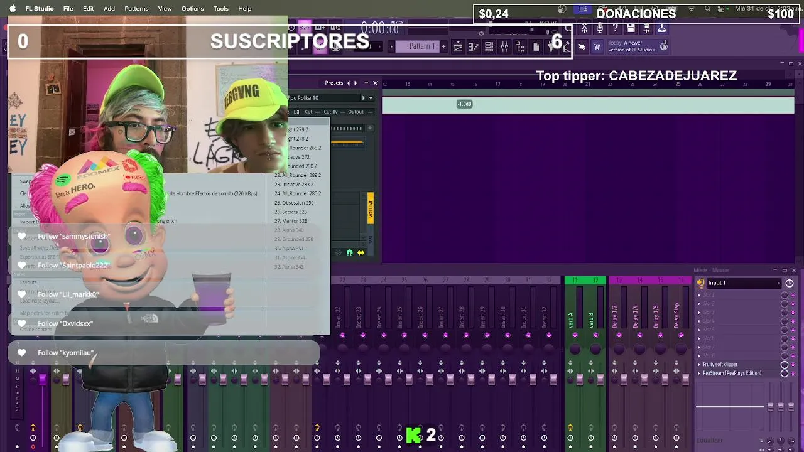Open the project files icon in toolbar
Screen dimensions: 804x452
pyautogui.click(x=535, y=46)
